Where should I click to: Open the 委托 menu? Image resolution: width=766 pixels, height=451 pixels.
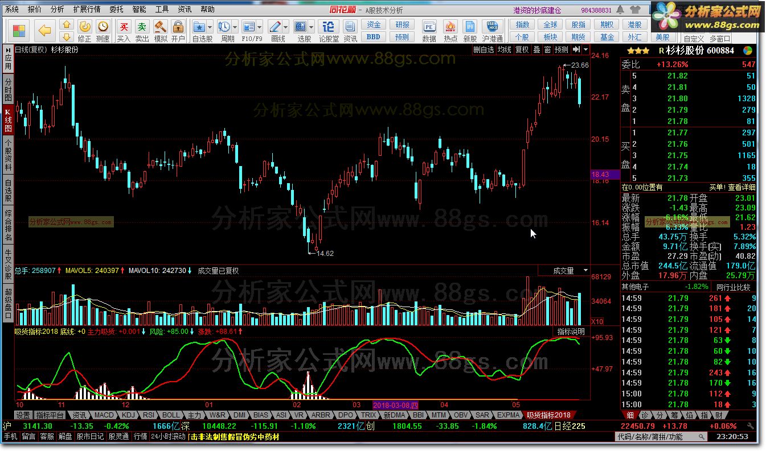[x=116, y=9]
